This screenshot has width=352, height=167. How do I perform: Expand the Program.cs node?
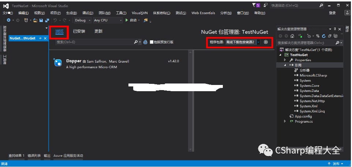(285, 121)
